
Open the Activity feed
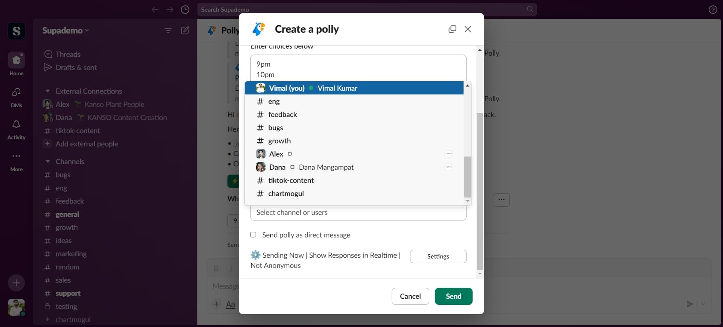click(16, 128)
